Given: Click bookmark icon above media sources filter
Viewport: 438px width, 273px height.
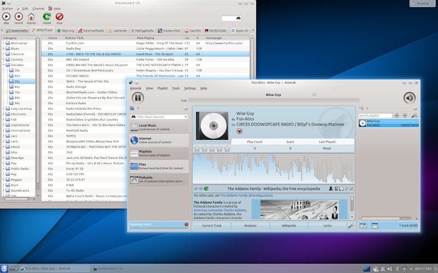Looking at the screenshot, I should 186,108.
